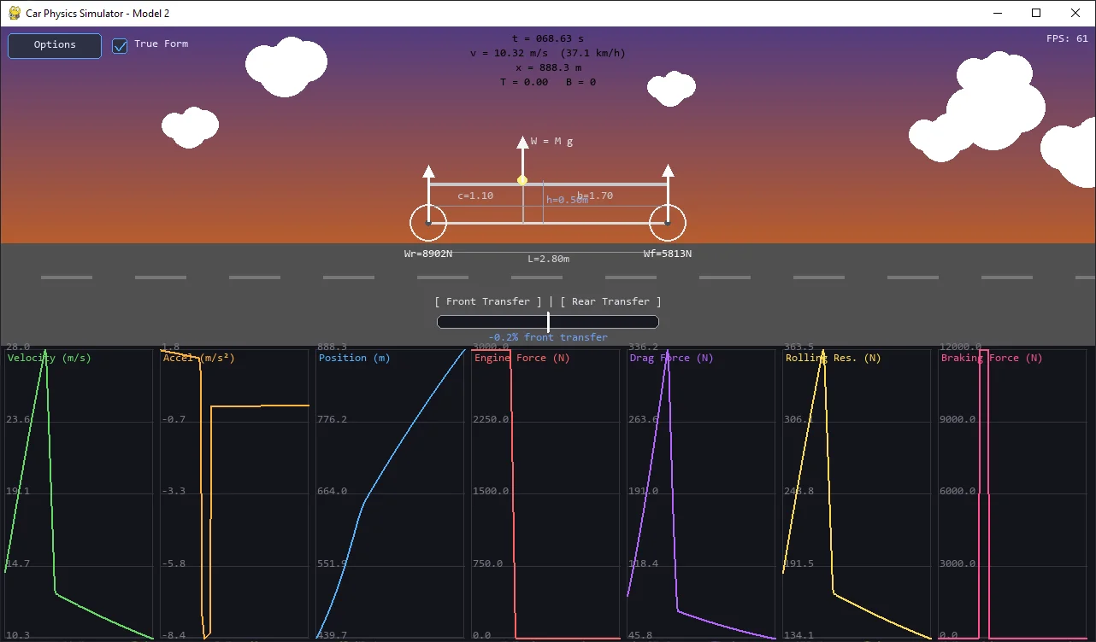Viewport: 1096px width, 642px height.
Task: Select the Drag Force graph panel
Action: [x=701, y=493]
